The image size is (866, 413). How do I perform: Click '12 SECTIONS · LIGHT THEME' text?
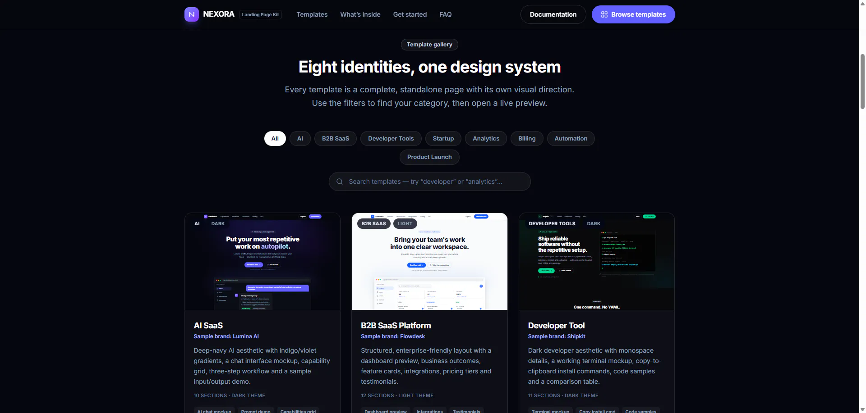click(x=397, y=395)
